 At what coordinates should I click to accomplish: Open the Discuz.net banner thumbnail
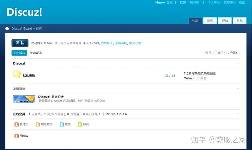[24, 99]
